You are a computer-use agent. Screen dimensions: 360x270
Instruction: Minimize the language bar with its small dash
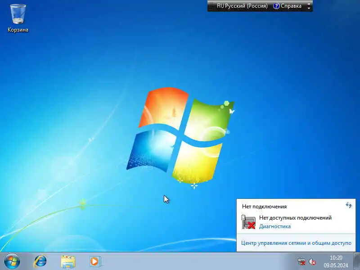(309, 3)
